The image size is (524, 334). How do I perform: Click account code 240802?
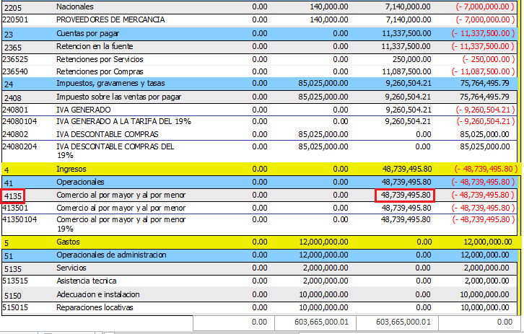pos(15,134)
